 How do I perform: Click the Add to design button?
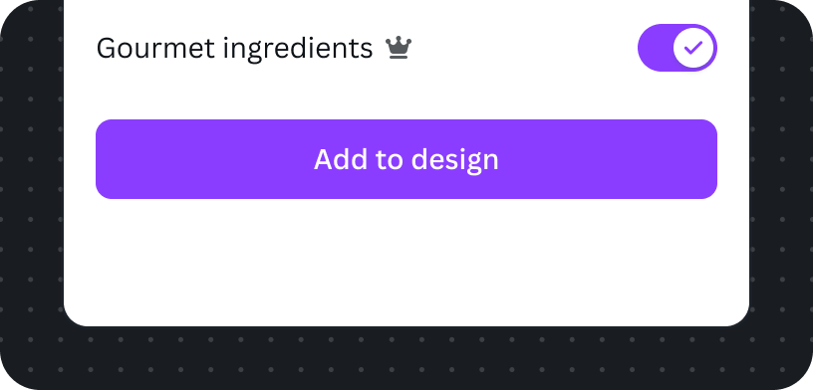pyautogui.click(x=406, y=159)
